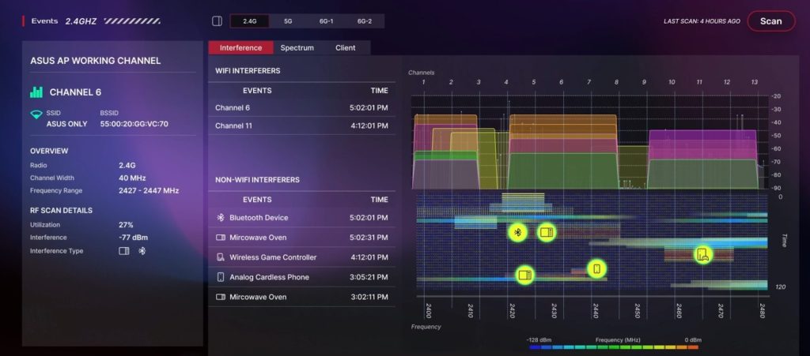Click the green Channel 6 bars icon
This screenshot has width=810, height=356.
click(x=36, y=92)
